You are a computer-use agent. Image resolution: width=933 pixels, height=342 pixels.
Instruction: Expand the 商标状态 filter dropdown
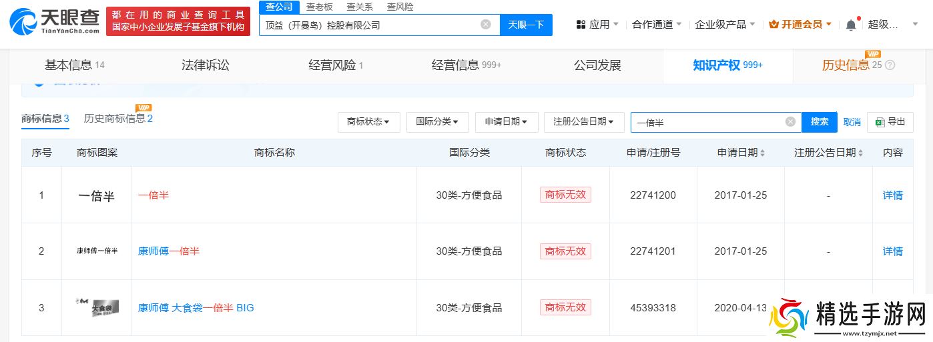pyautogui.click(x=368, y=122)
